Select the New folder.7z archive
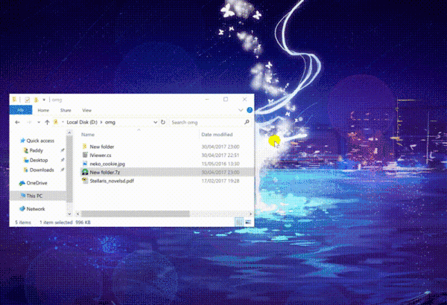Screen dimensions: 447x305 click(104, 173)
